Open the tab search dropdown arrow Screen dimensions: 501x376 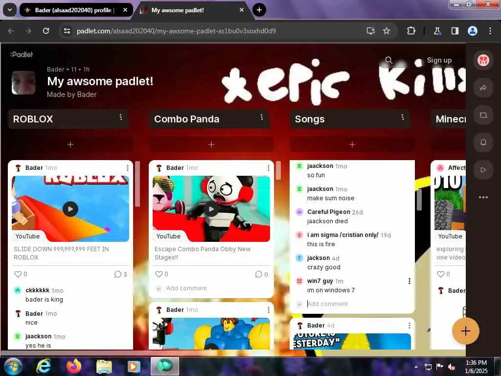(x=10, y=10)
